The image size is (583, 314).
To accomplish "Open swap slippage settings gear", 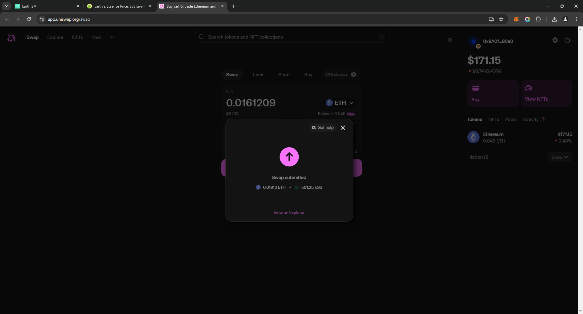I will (354, 74).
